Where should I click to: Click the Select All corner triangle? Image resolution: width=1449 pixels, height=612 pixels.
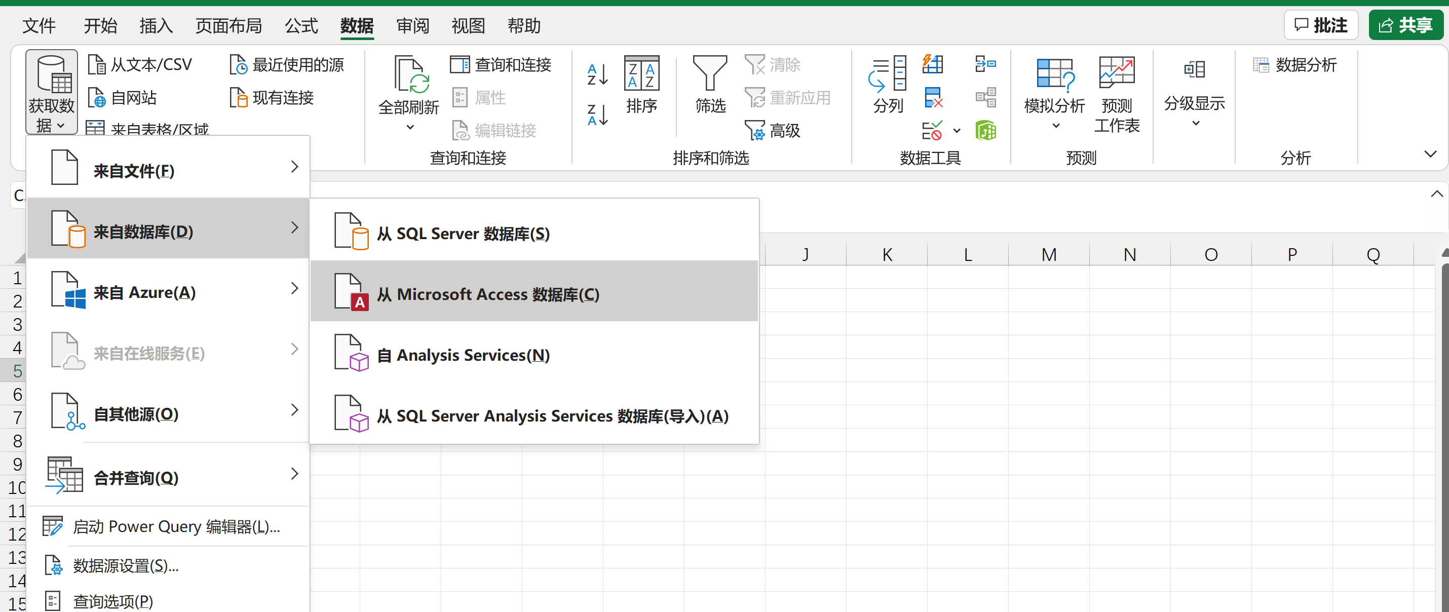coord(19,258)
